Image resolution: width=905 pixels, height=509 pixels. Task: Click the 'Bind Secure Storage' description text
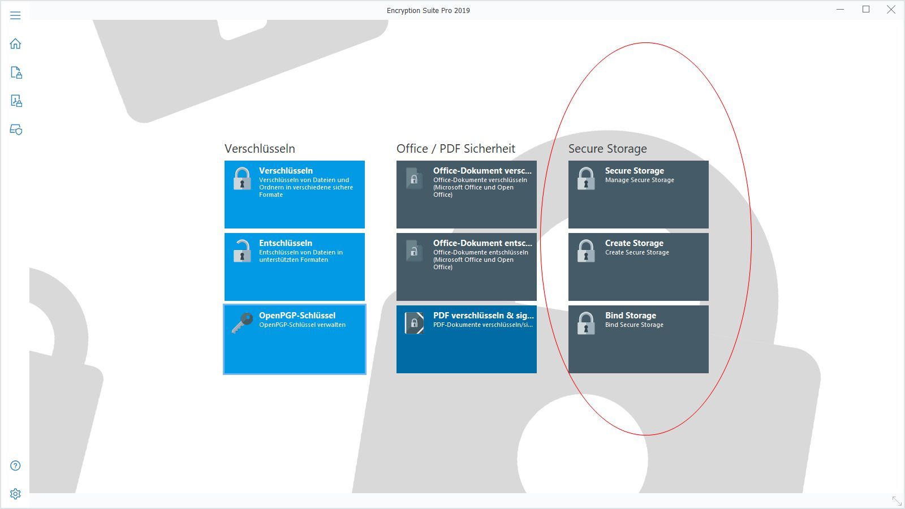tap(634, 325)
